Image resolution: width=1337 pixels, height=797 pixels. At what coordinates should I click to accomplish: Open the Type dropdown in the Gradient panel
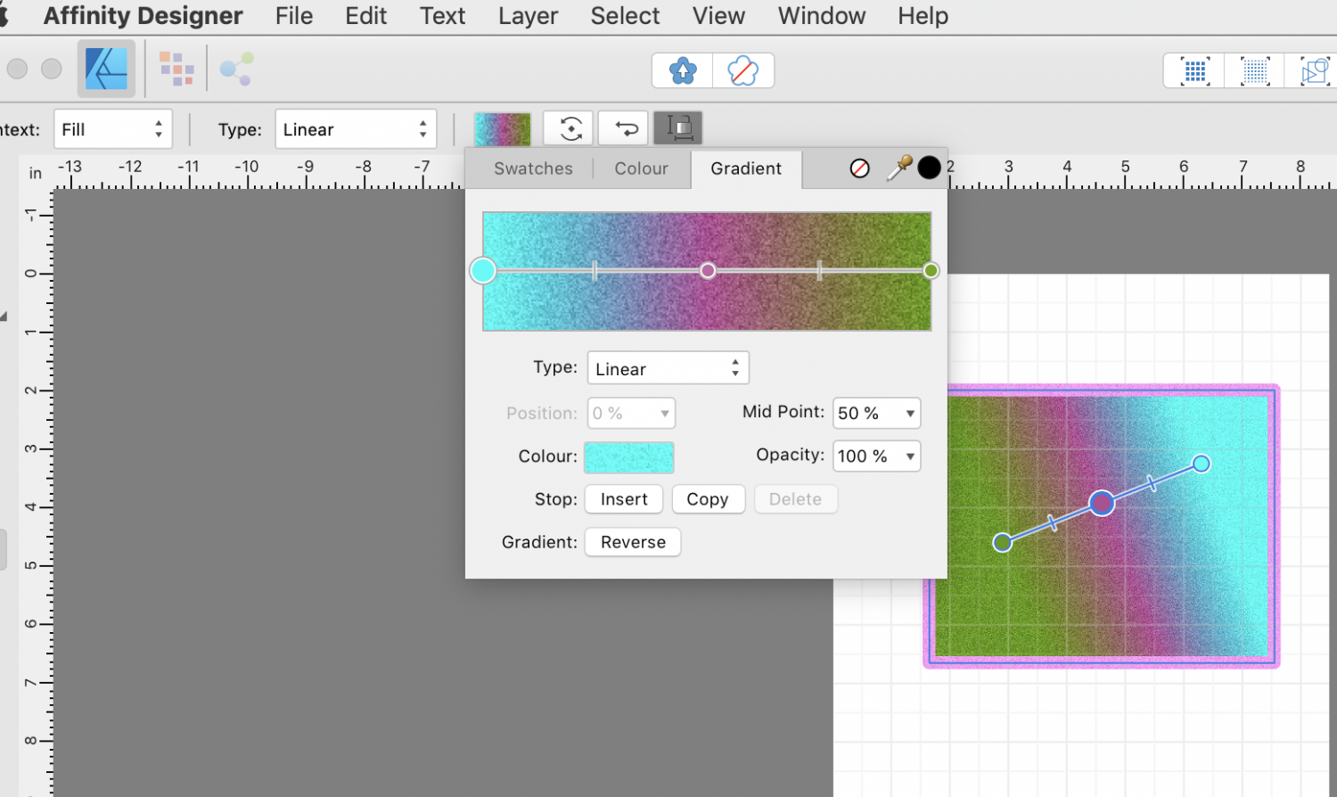pos(668,368)
